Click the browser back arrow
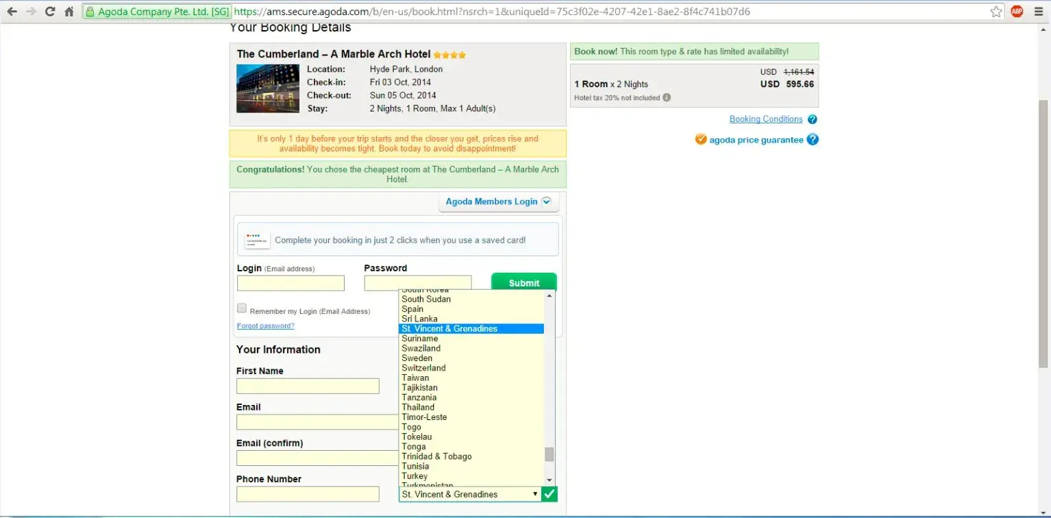The width and height of the screenshot is (1051, 518). (x=12, y=12)
